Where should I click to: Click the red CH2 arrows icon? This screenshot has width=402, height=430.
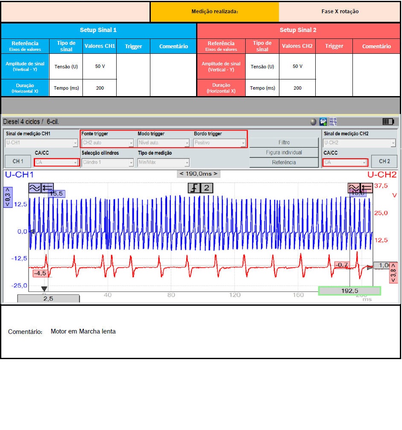click(x=367, y=188)
